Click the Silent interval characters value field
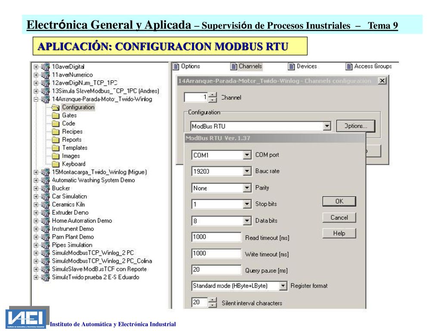441x331 pixels. (200, 303)
